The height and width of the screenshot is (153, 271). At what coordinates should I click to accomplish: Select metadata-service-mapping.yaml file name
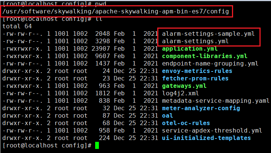pyautogui.click(x=216, y=101)
